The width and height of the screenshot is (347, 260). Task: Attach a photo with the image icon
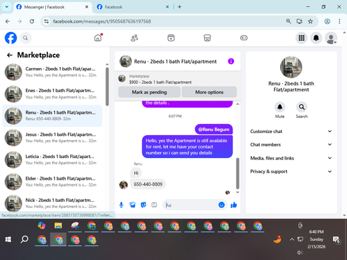coord(133,205)
